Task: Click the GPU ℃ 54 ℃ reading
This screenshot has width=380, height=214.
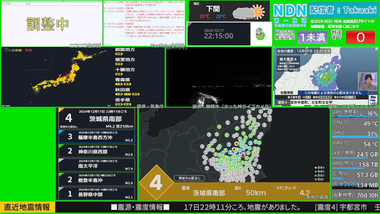Action: point(355,144)
